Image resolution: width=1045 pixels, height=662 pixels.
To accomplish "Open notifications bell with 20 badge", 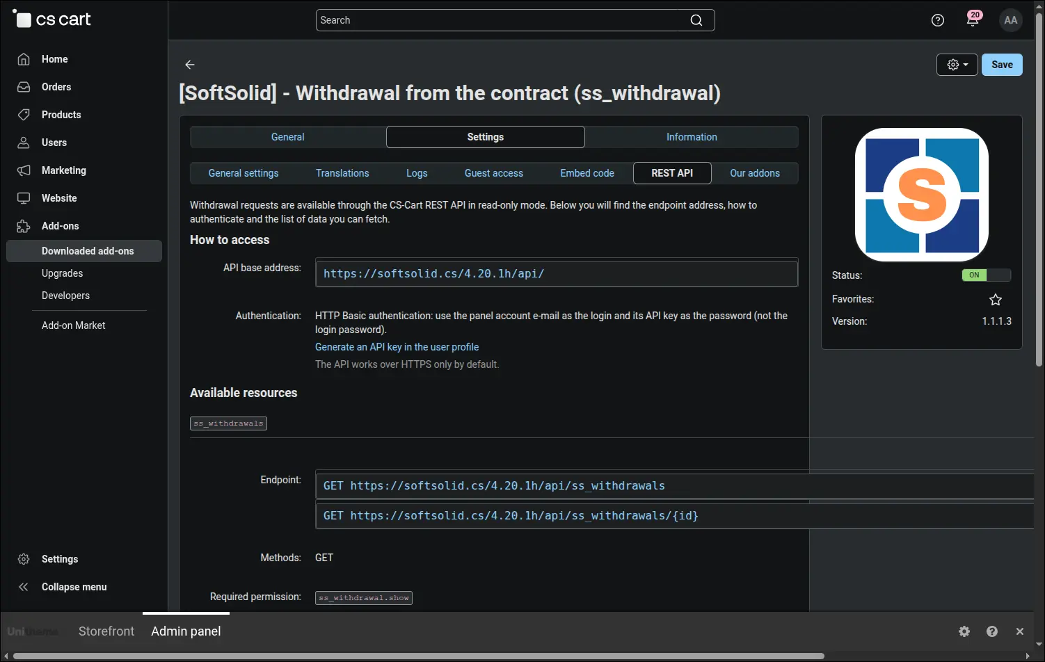I will tap(973, 19).
